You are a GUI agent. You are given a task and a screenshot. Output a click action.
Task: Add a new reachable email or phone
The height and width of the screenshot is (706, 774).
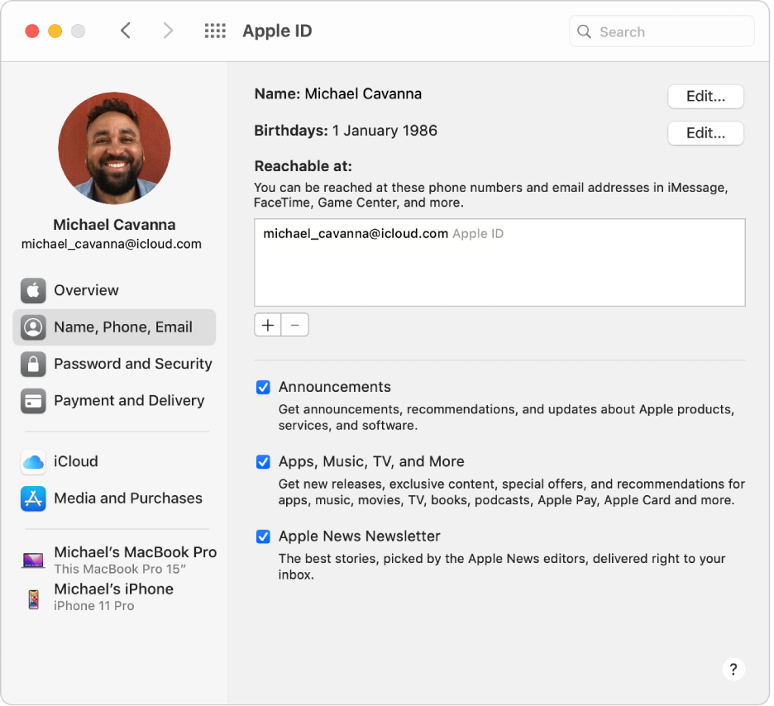pos(267,324)
